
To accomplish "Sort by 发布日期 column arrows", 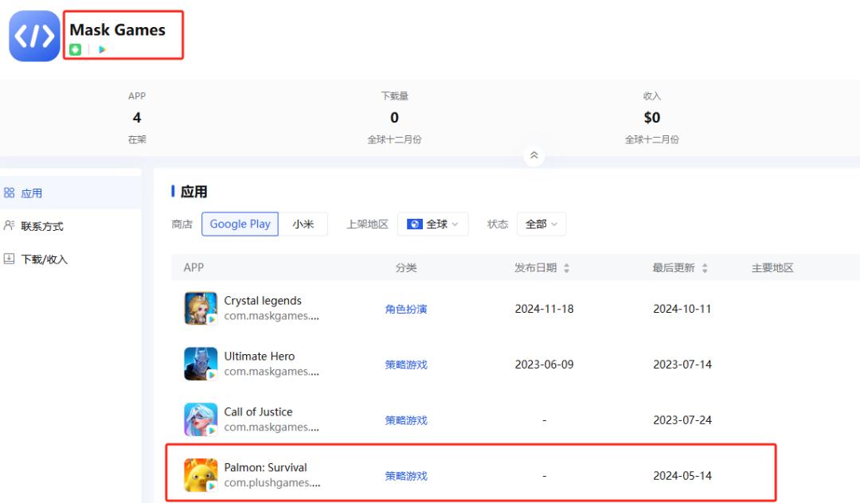I will click(x=567, y=268).
